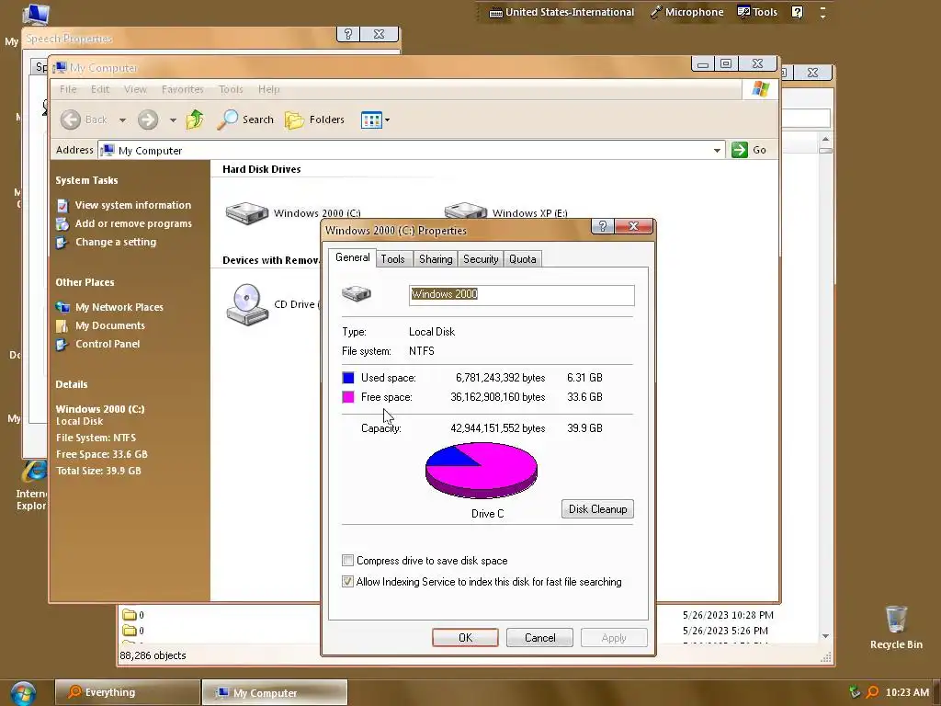Select the Windows 2000 (C:) drive icon
The height and width of the screenshot is (706, 941).
(246, 212)
